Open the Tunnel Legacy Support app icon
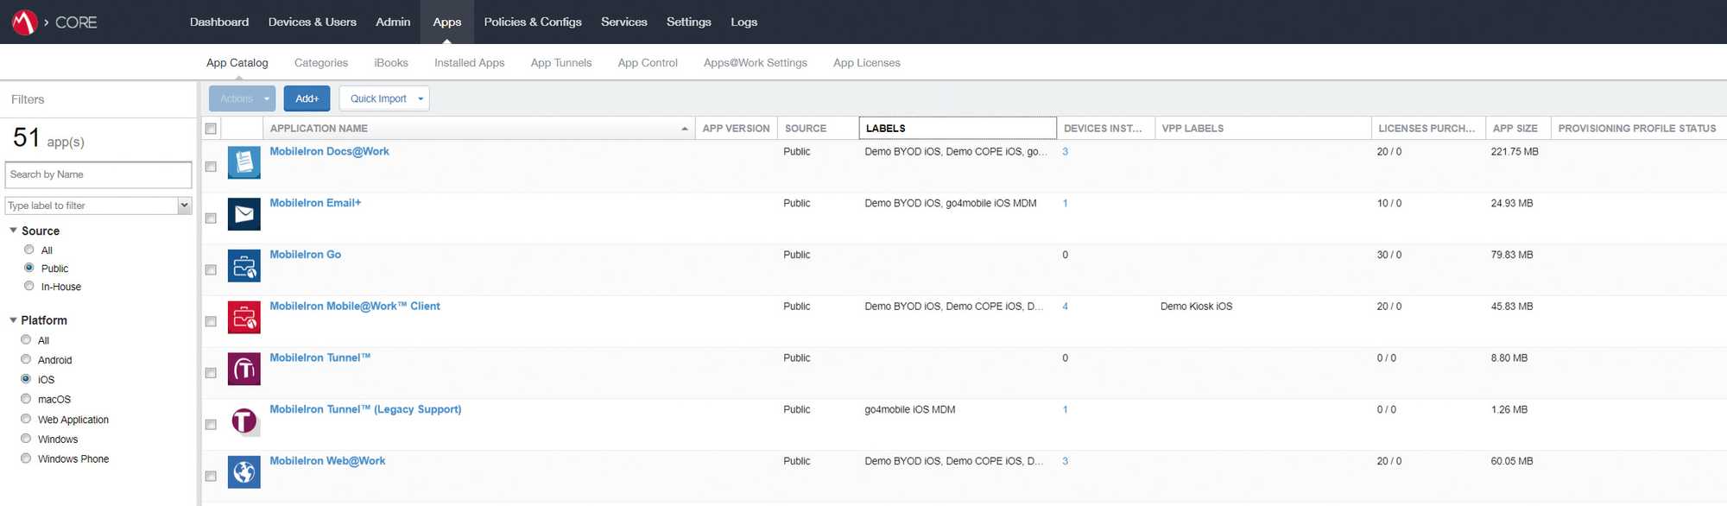 coord(244,421)
